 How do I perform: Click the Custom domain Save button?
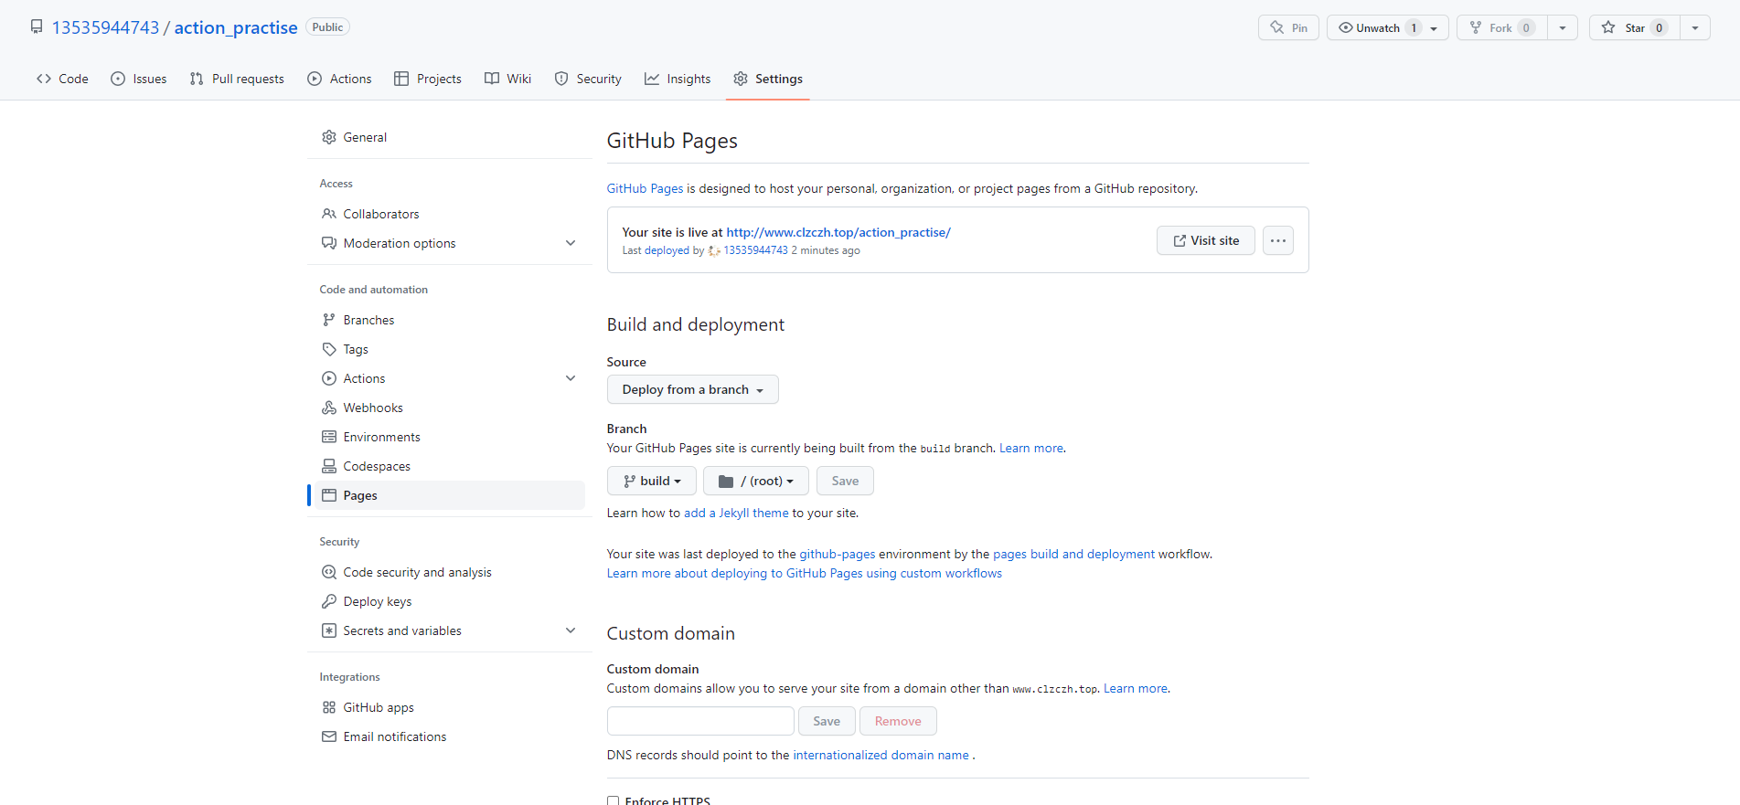pos(827,721)
